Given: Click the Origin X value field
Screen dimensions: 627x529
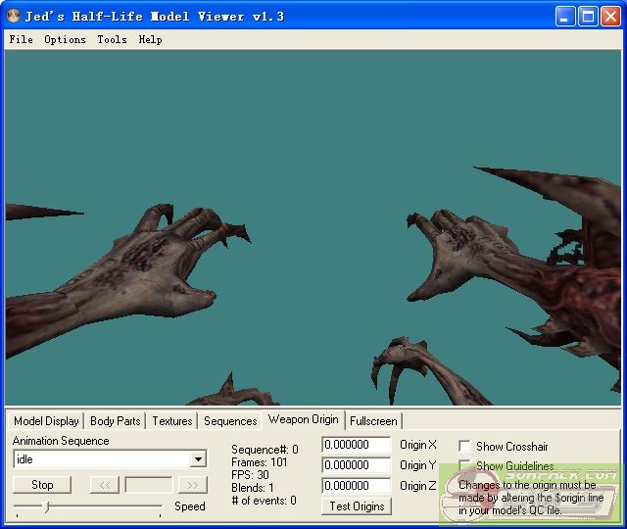Looking at the screenshot, I should click(357, 445).
